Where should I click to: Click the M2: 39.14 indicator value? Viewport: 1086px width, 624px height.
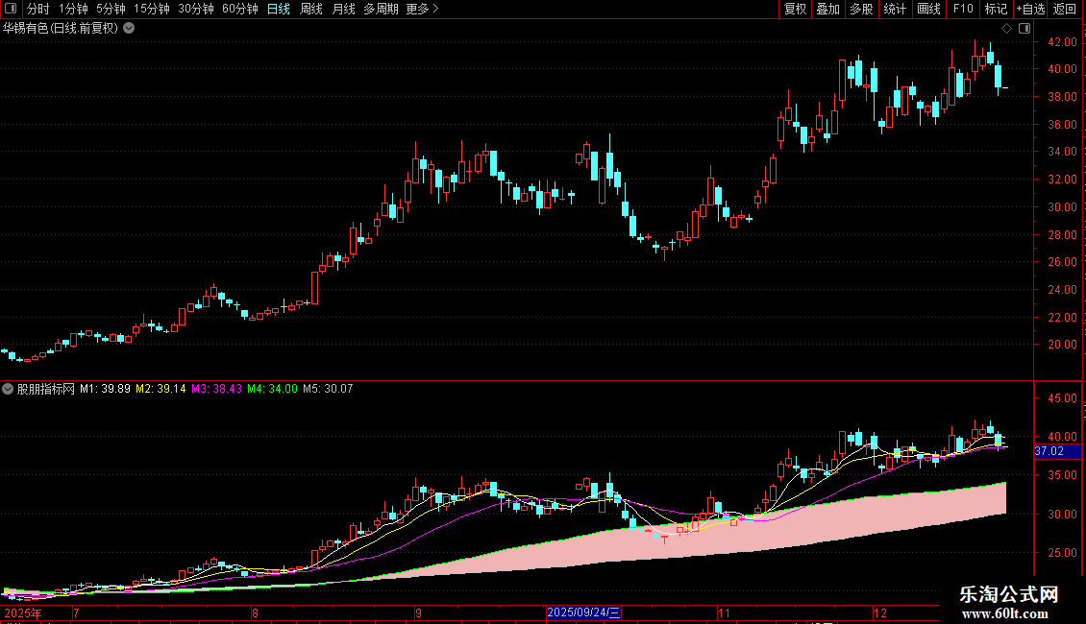coord(160,389)
